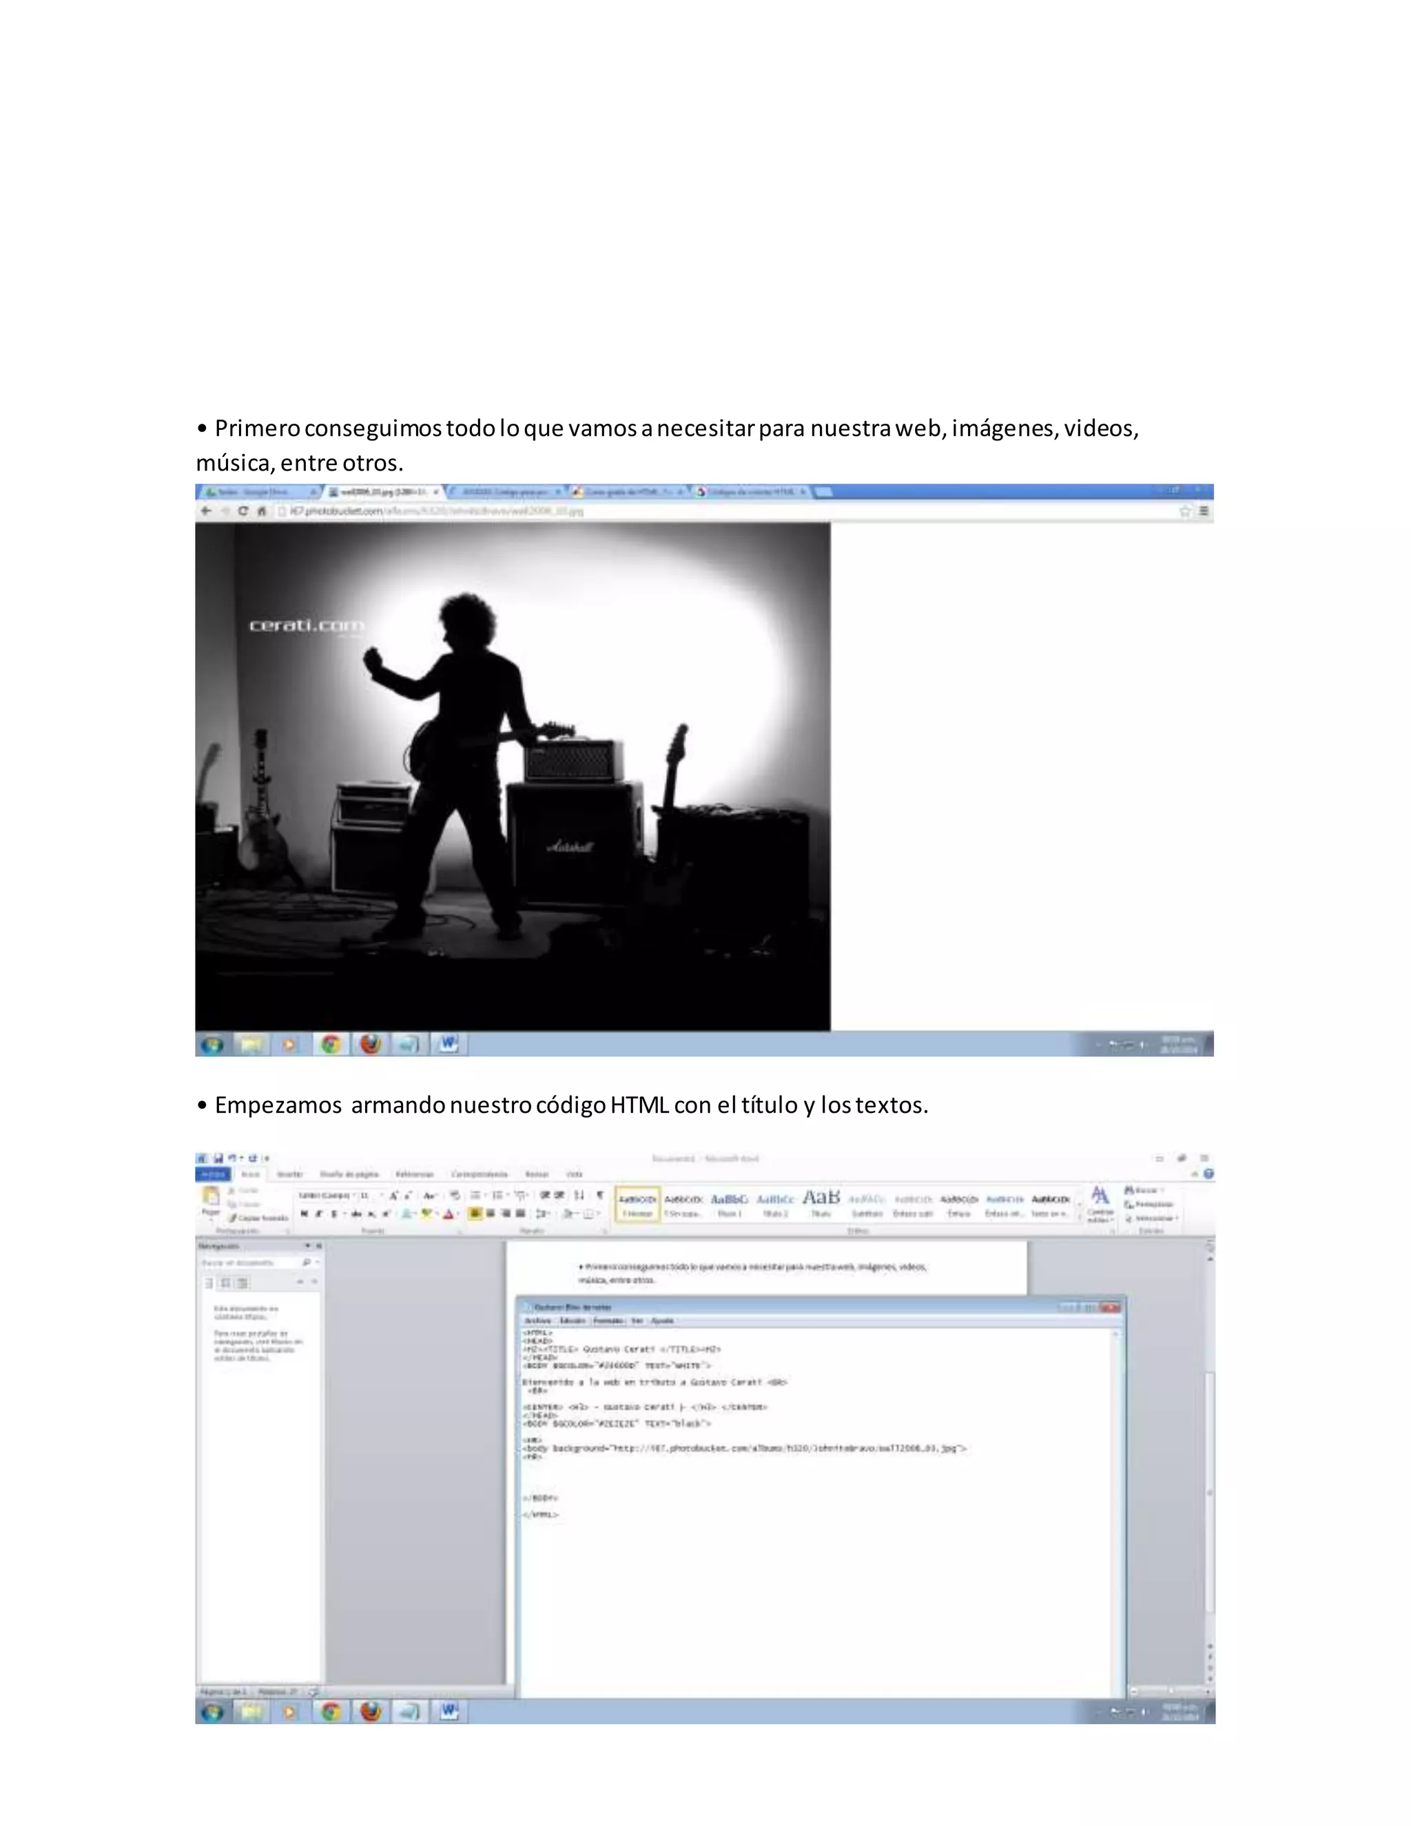Open the font name dropdown
The image size is (1411, 1826).
click(x=356, y=1196)
